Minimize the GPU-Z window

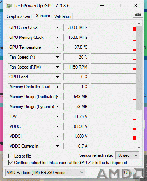point(102,5)
